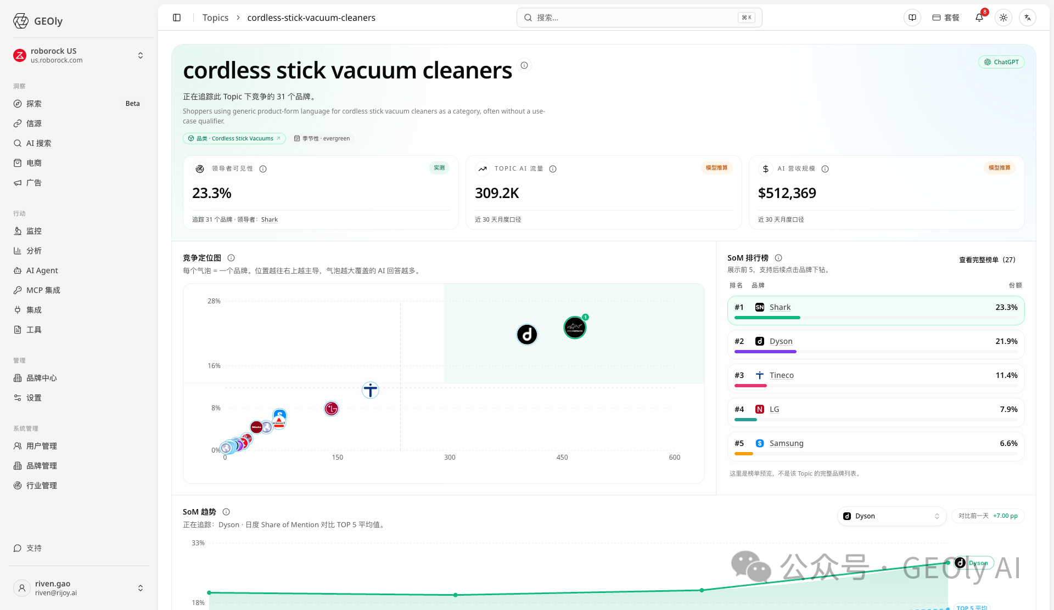Click info icon next to SoM 趋势
The image size is (1054, 610).
(226, 512)
